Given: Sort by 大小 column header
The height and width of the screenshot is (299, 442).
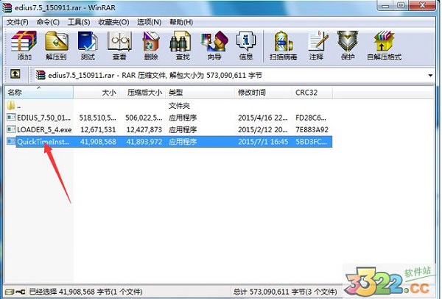Looking at the screenshot, I should pyautogui.click(x=97, y=93).
